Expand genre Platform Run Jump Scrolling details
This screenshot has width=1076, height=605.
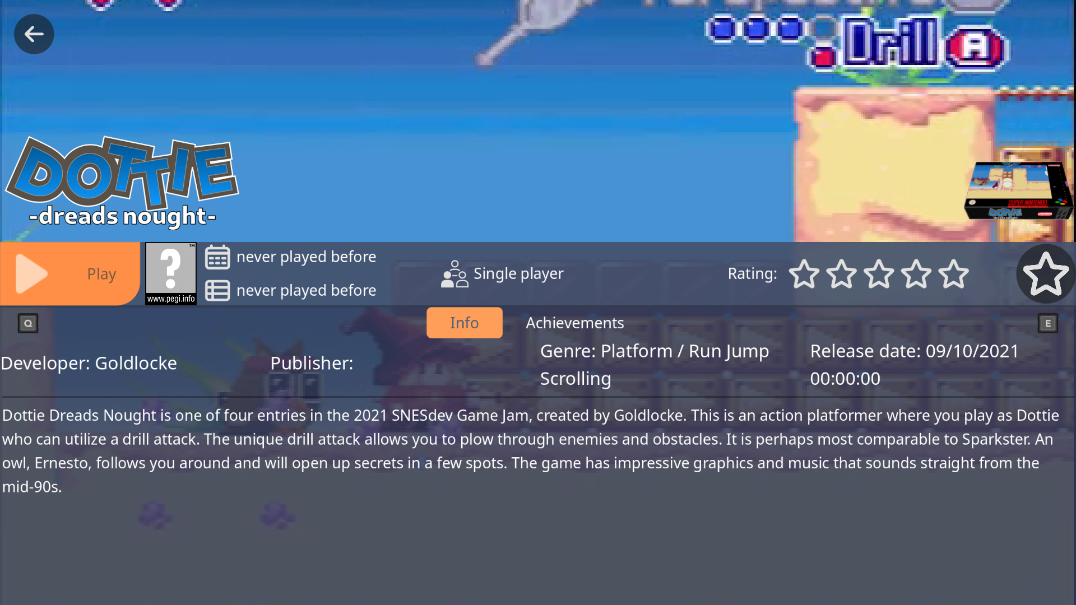[x=654, y=364]
